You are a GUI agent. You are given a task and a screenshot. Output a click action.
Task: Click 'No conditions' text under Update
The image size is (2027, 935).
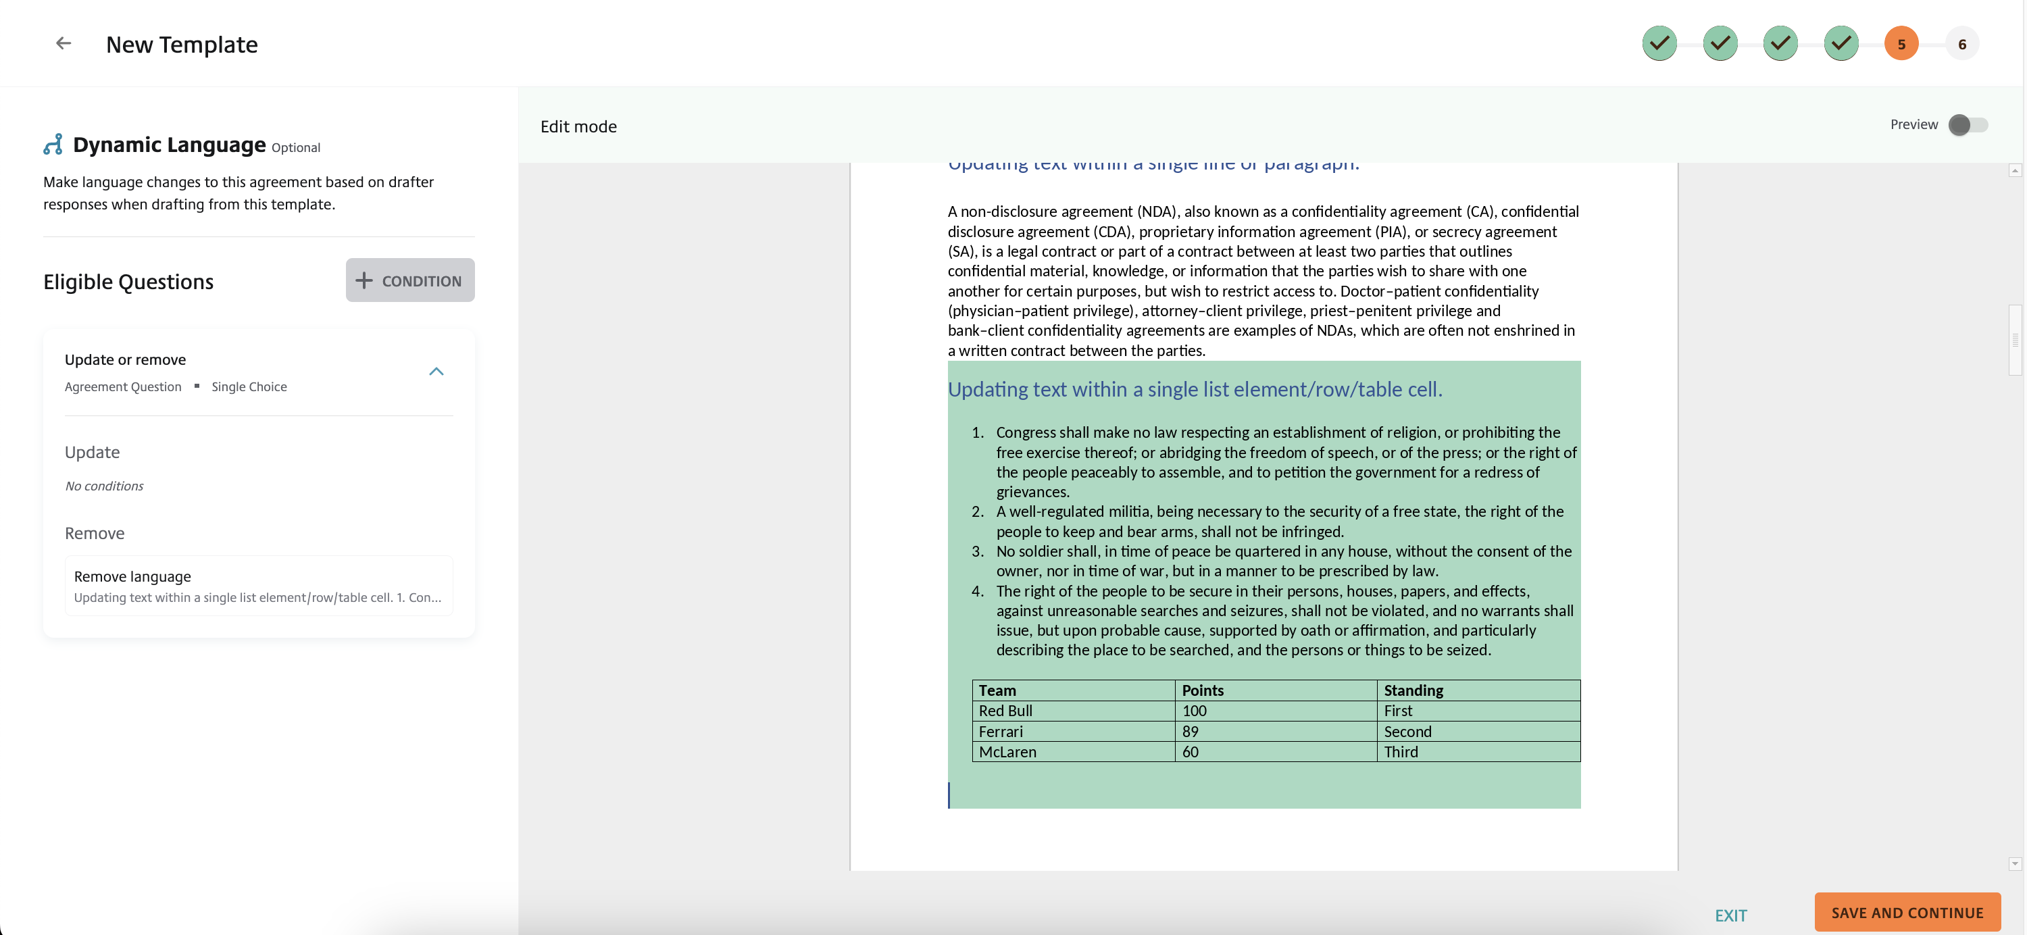104,486
